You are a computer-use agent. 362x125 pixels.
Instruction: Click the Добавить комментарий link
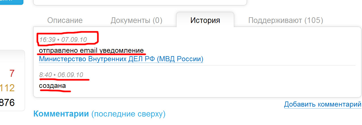(x=323, y=104)
